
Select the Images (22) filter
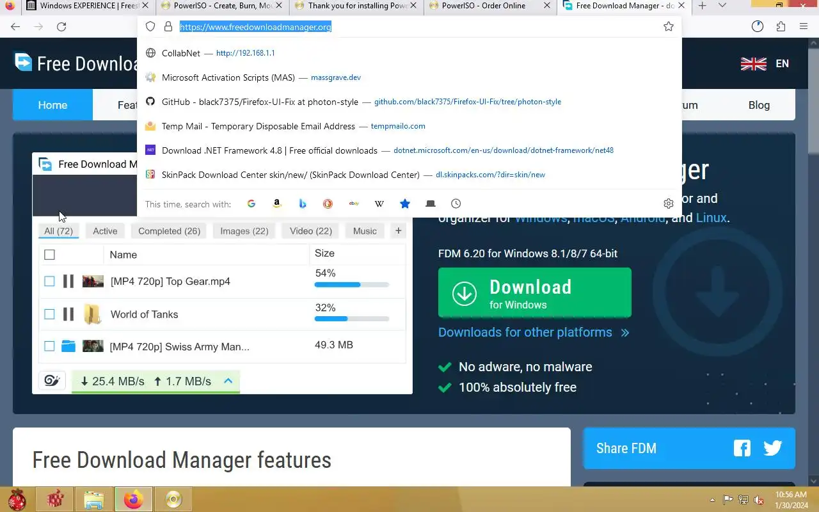[x=244, y=231]
